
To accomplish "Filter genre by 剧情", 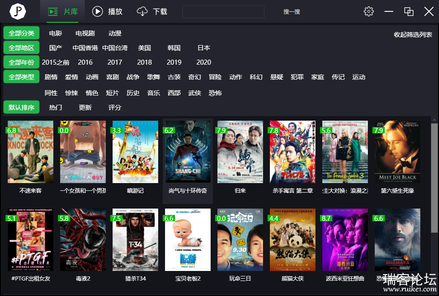I will [51, 77].
